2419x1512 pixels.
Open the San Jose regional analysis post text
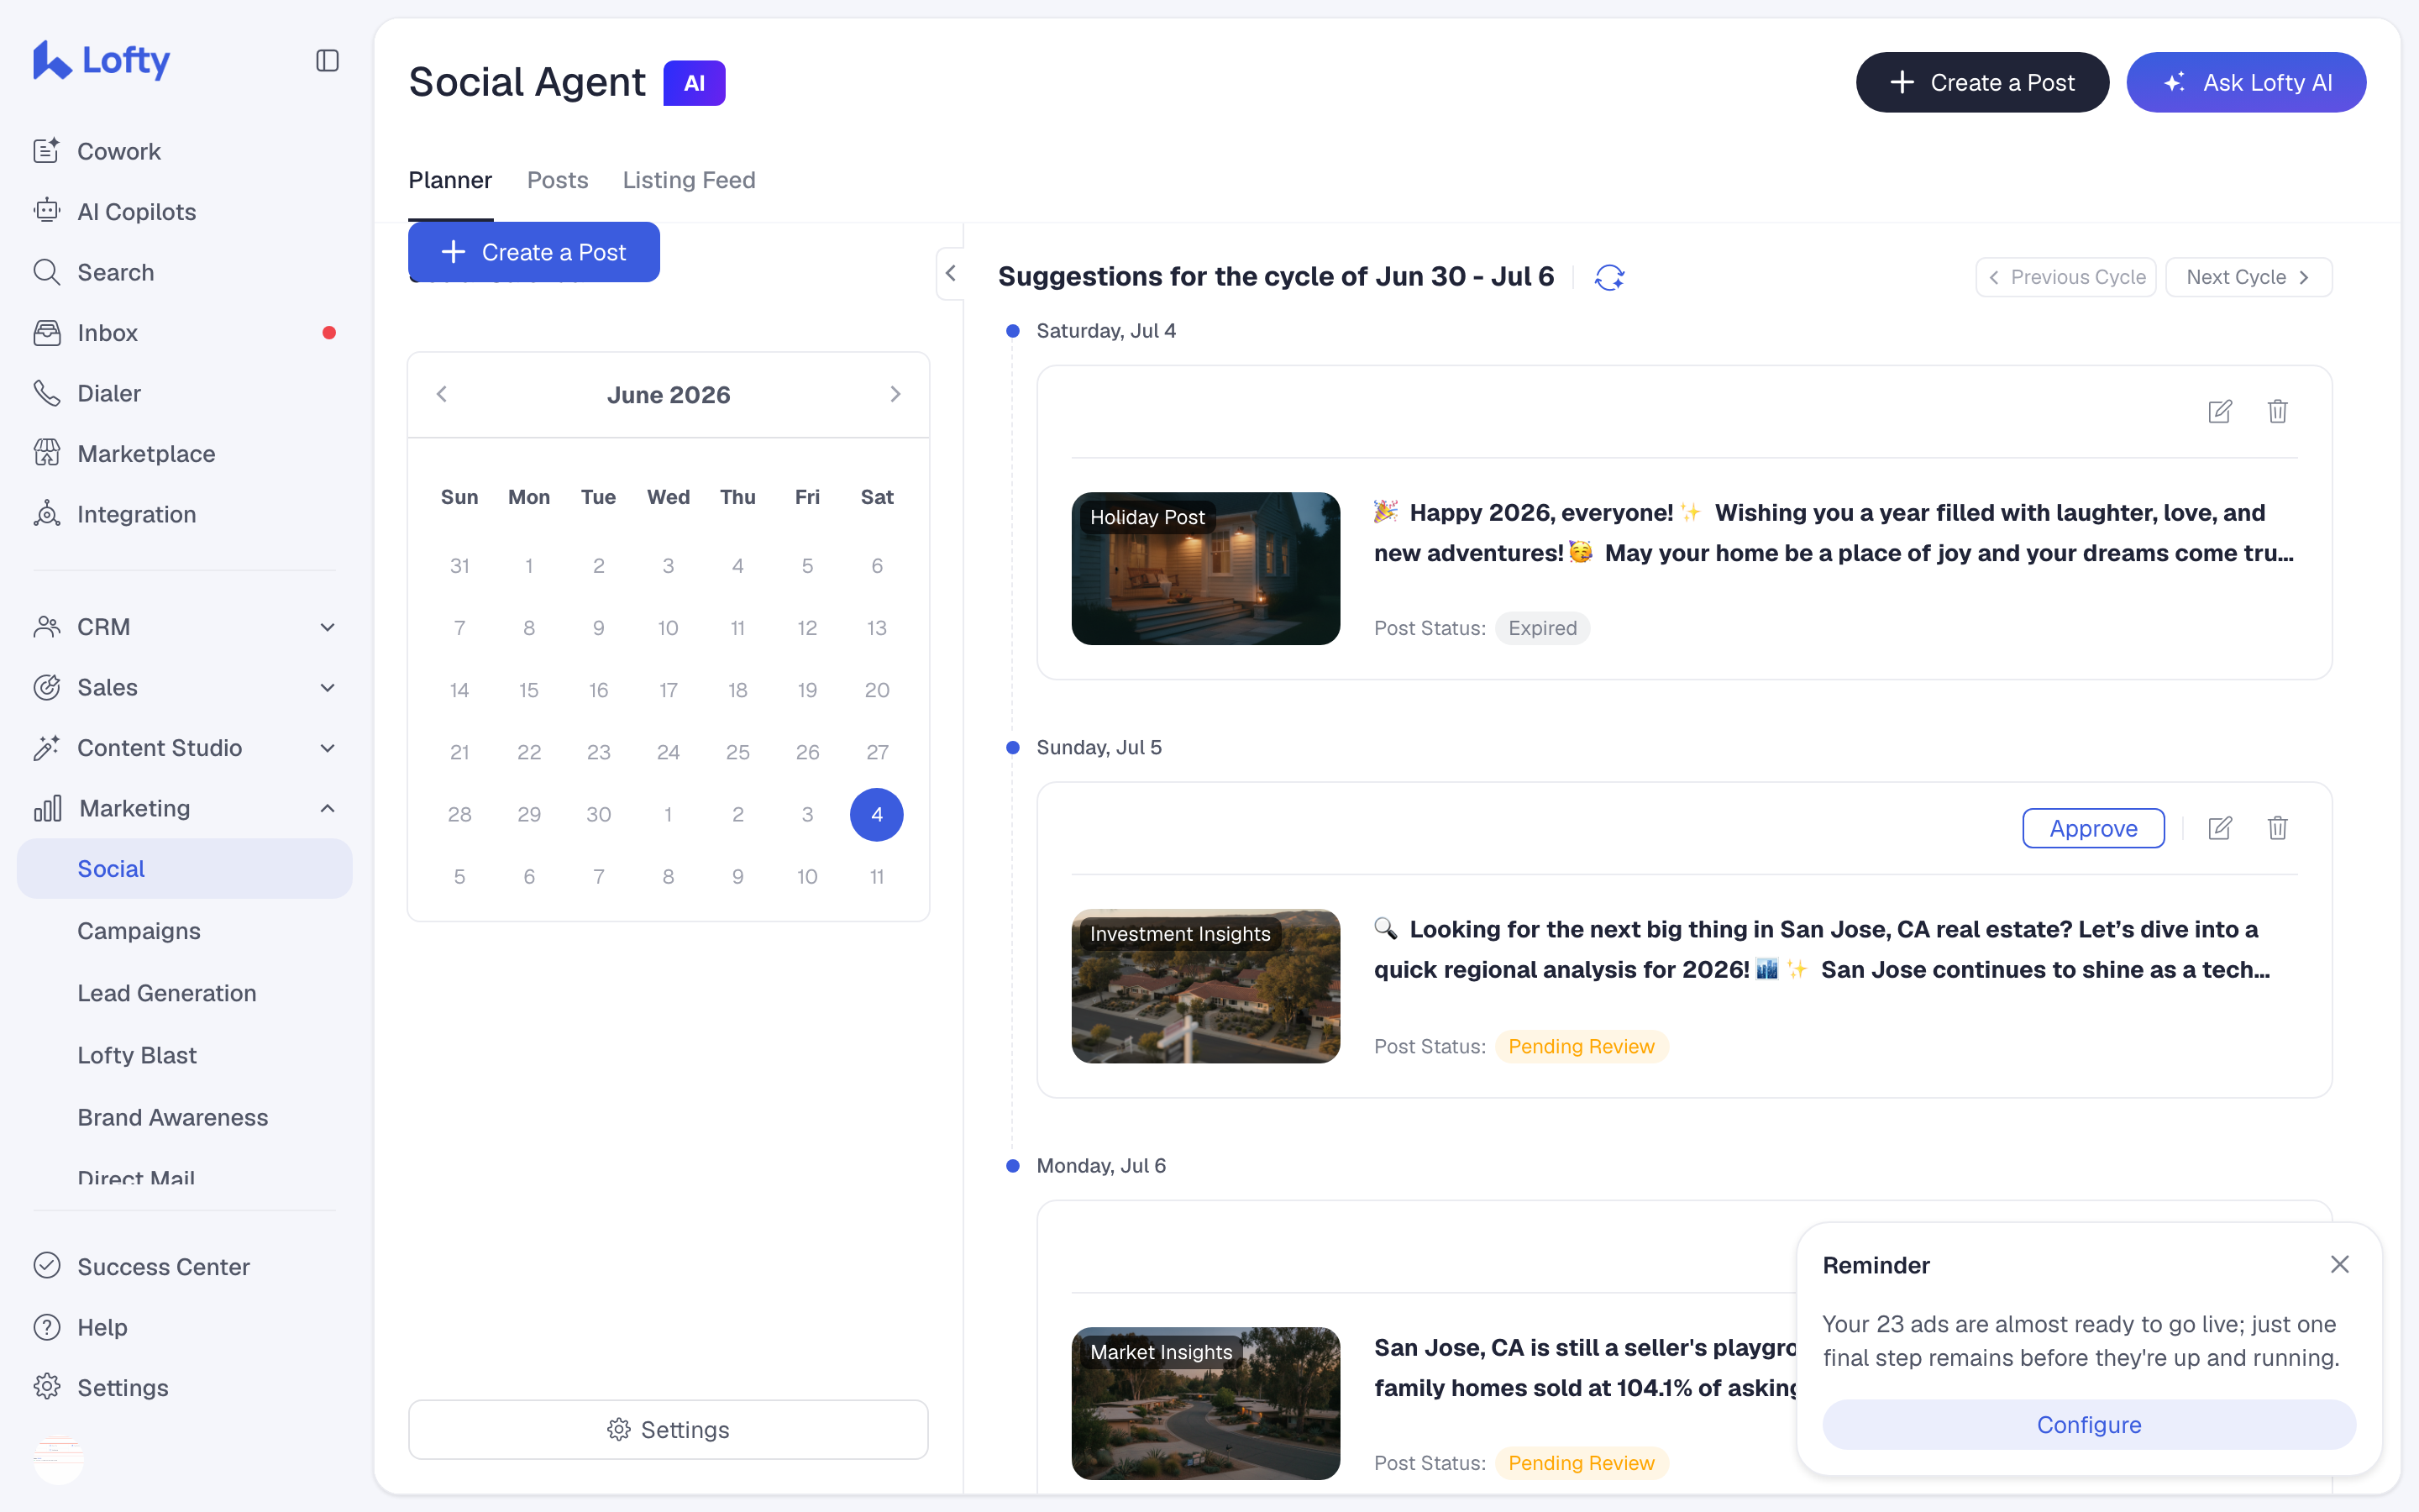(x=1823, y=950)
